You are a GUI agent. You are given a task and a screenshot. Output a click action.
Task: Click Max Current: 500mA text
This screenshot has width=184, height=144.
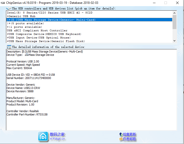(x=19, y=68)
